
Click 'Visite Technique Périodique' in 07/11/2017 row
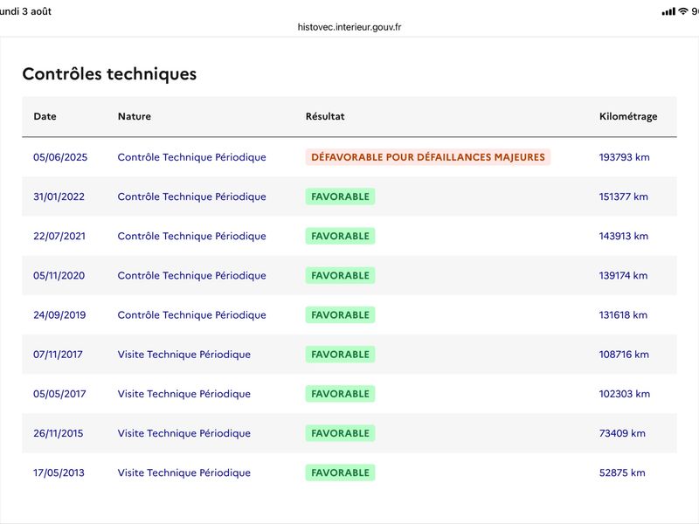(184, 355)
